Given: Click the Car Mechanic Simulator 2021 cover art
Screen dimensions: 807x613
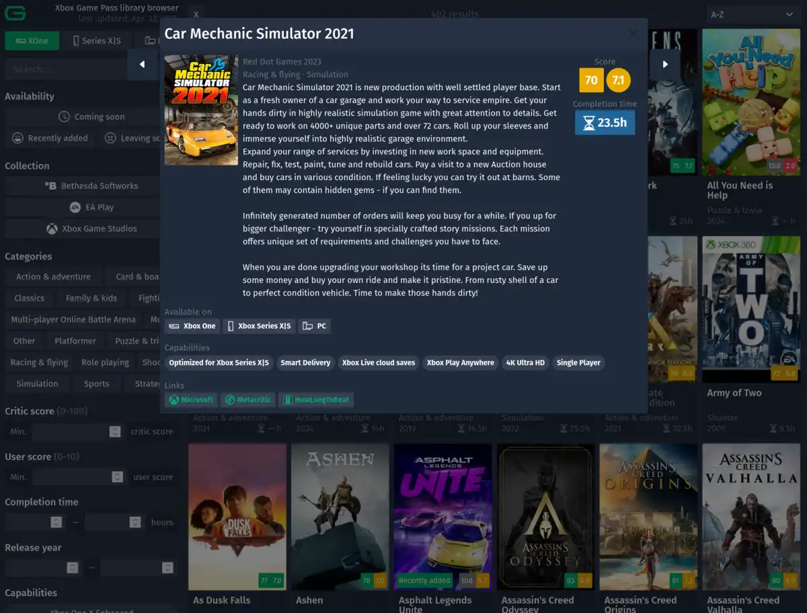Looking at the screenshot, I should point(201,110).
